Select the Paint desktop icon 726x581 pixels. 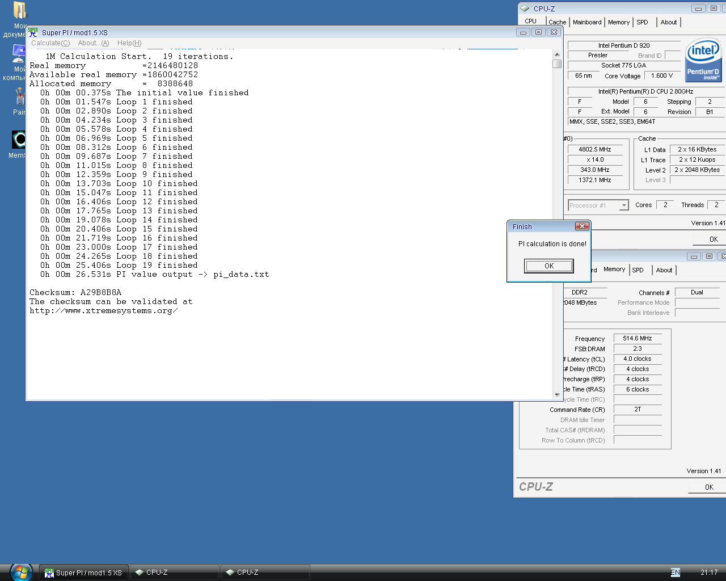20,96
